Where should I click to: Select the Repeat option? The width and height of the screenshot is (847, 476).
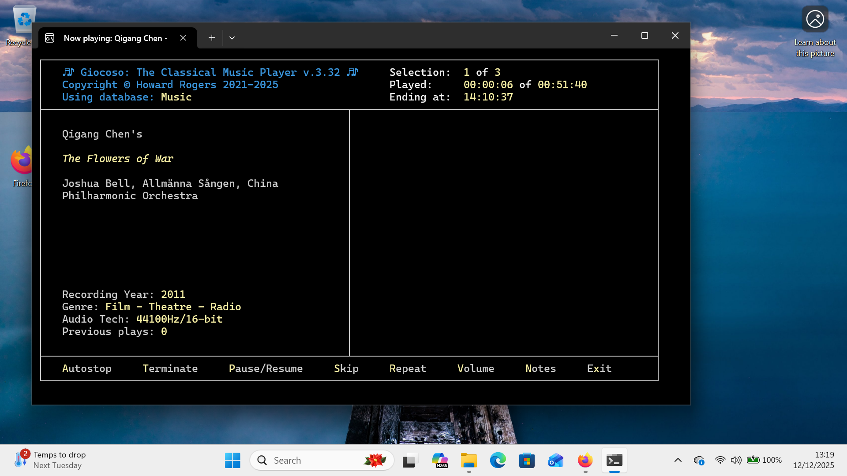(408, 368)
